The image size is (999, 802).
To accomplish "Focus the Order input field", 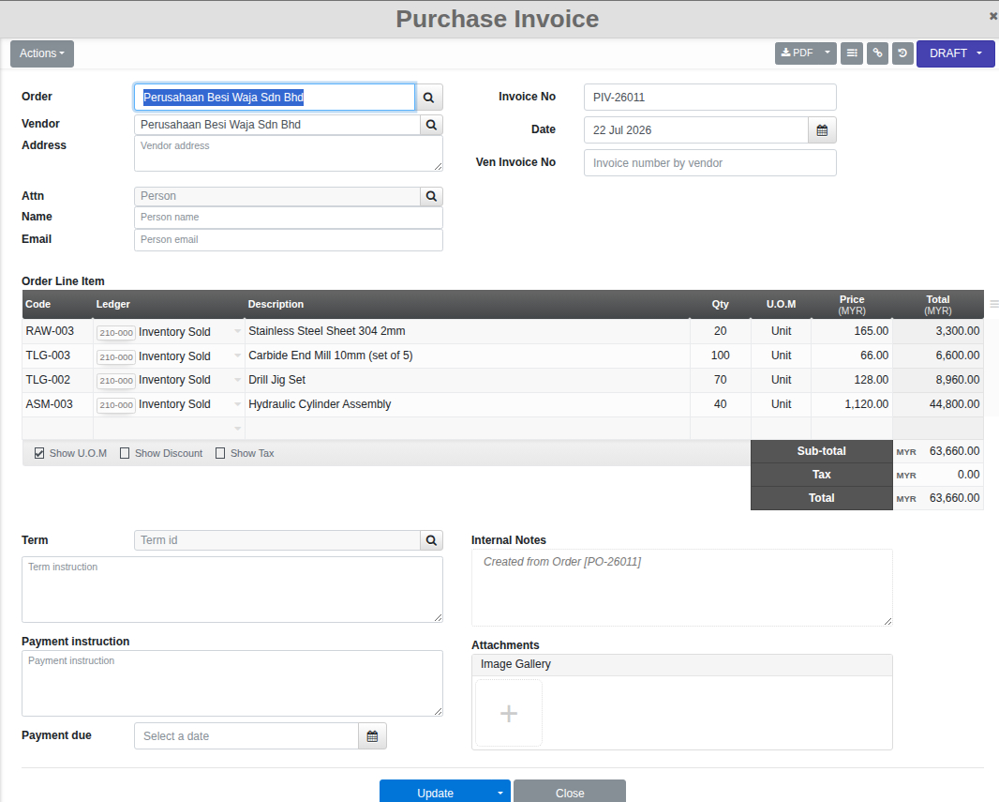I will [x=275, y=98].
